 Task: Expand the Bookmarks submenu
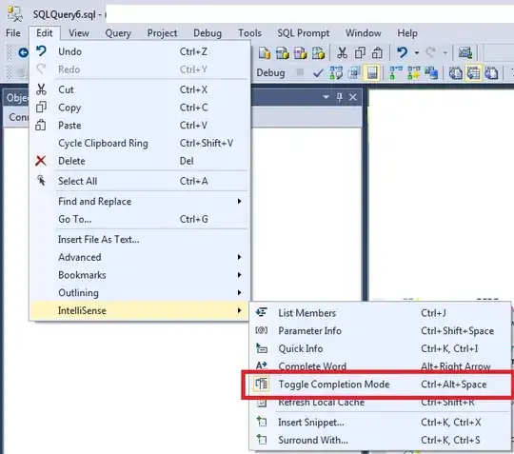pos(140,275)
